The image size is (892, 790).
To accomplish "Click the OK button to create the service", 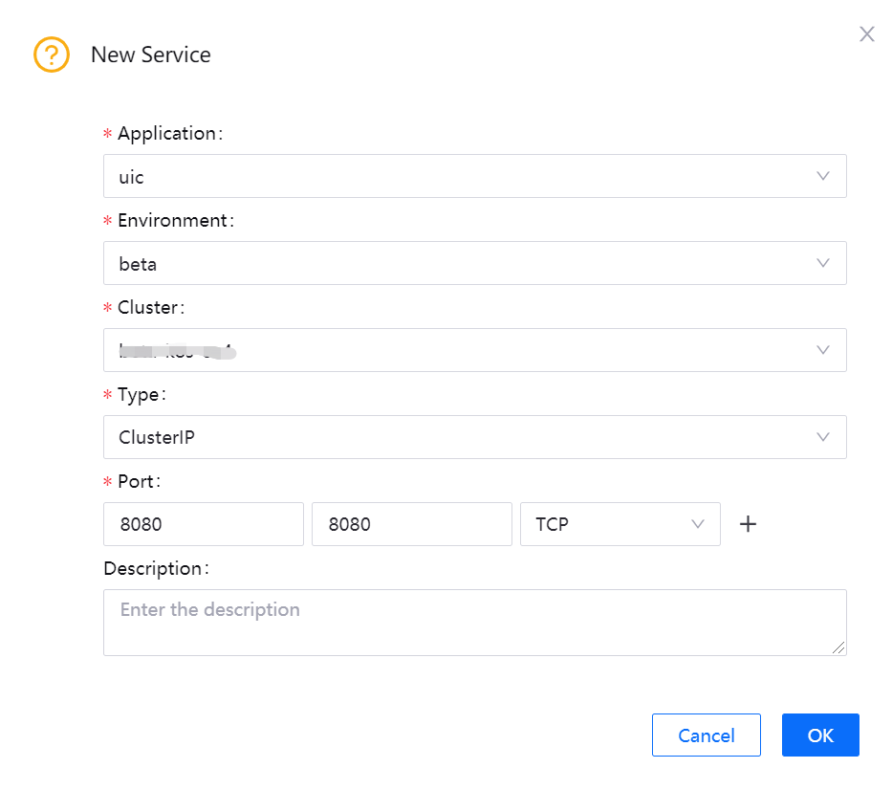I will point(819,735).
